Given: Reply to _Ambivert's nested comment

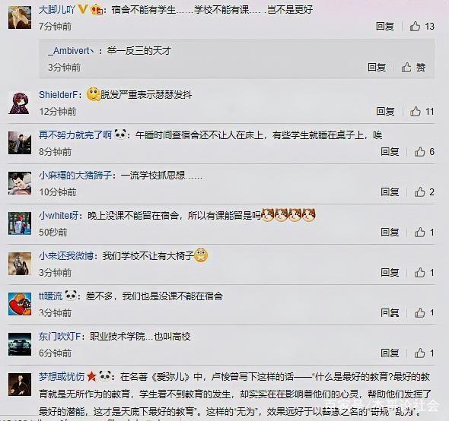Looking at the screenshot, I should tap(377, 67).
